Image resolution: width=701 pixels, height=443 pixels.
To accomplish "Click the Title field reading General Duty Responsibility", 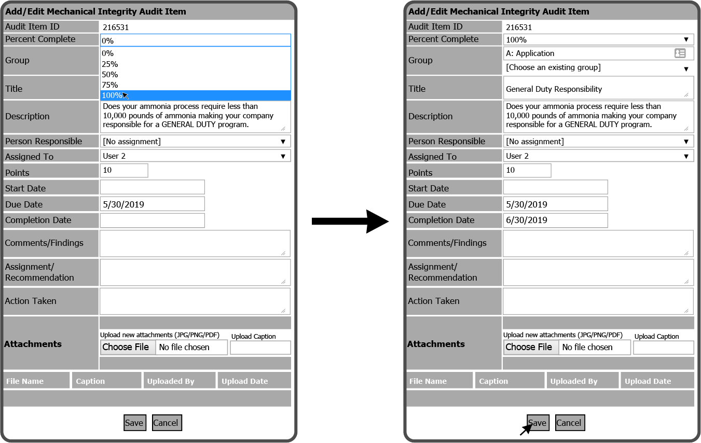I will (x=598, y=88).
